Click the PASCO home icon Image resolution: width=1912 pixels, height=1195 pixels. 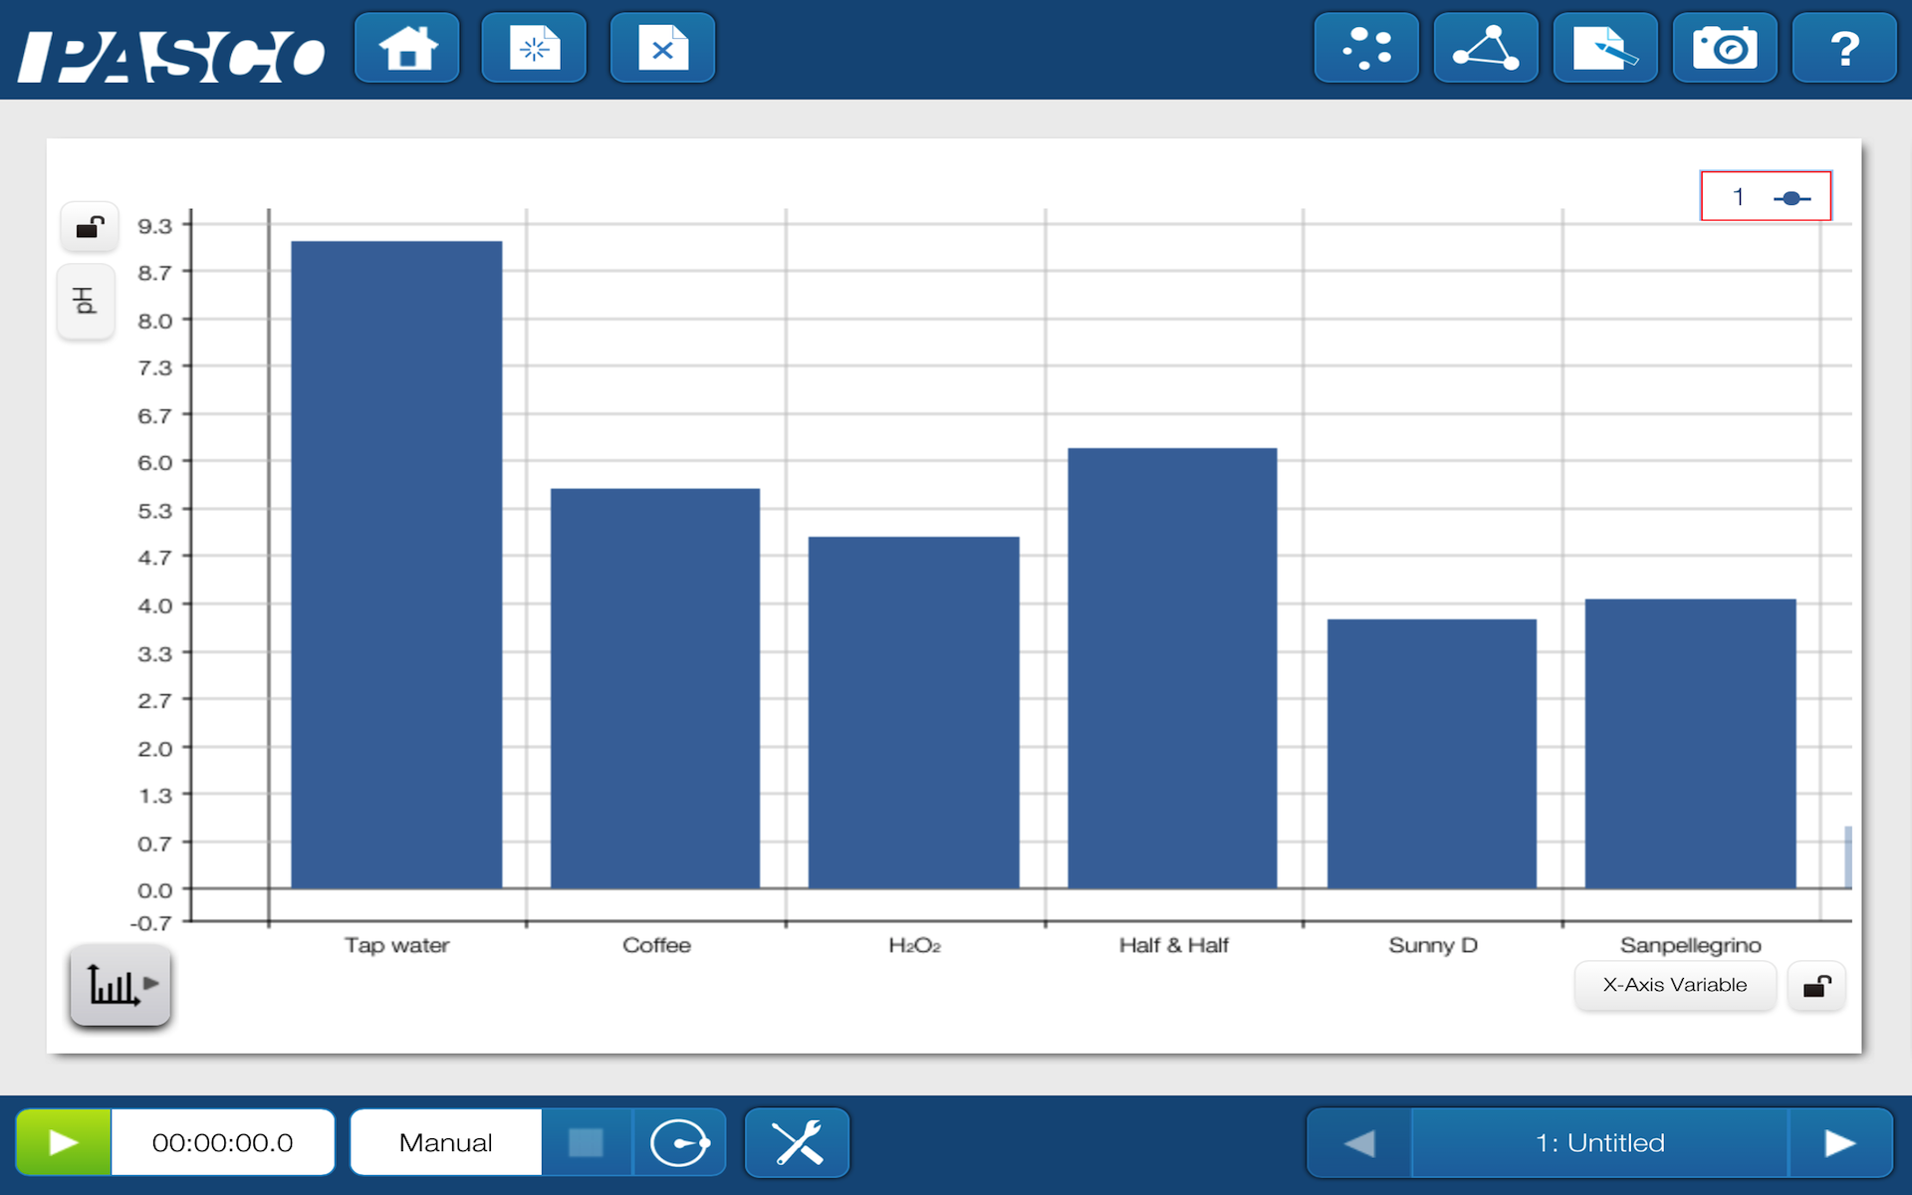coord(406,47)
